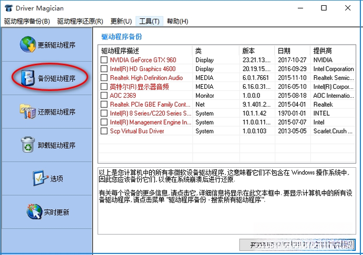Click the start backup button at bottom right
This screenshot has width=363, height=255.
coord(297,245)
